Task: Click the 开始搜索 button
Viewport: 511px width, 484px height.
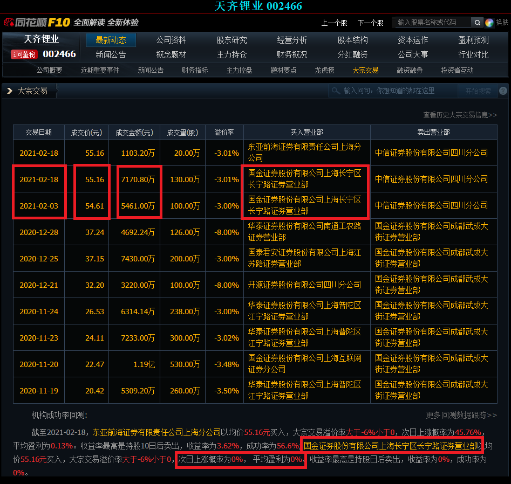Action: coord(478,91)
